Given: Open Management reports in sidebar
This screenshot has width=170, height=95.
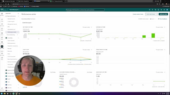Looking at the screenshot, I should click(12, 24).
